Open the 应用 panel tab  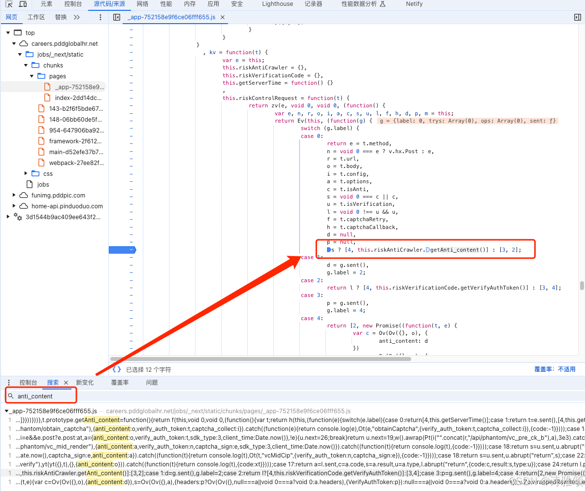(x=213, y=4)
